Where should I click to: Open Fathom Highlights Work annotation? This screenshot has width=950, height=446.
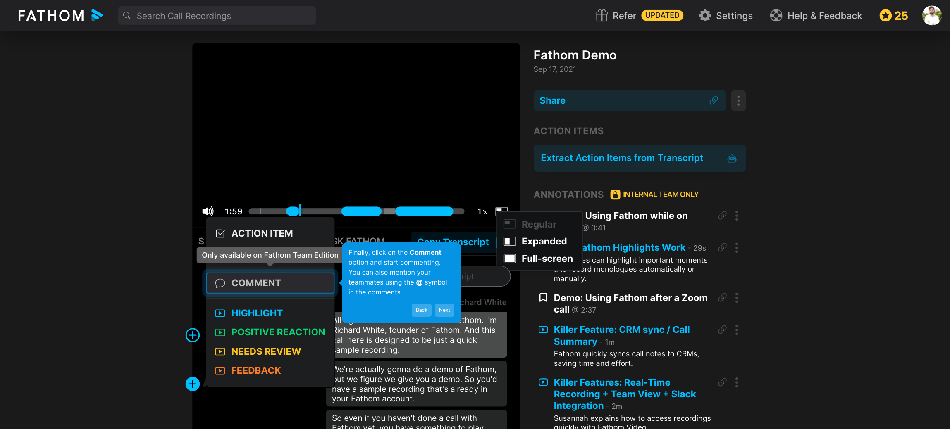tap(634, 248)
